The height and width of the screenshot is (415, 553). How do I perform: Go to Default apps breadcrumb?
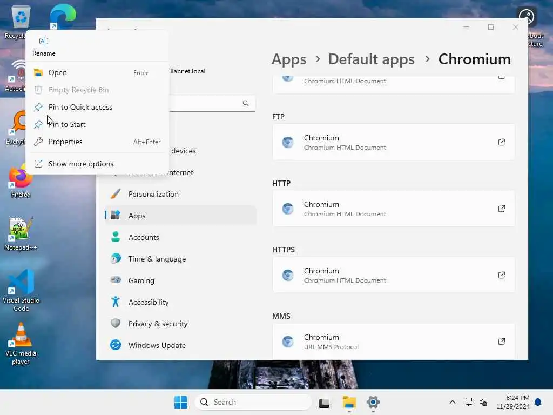click(372, 59)
